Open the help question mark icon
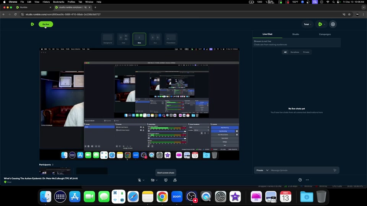 point(300,180)
